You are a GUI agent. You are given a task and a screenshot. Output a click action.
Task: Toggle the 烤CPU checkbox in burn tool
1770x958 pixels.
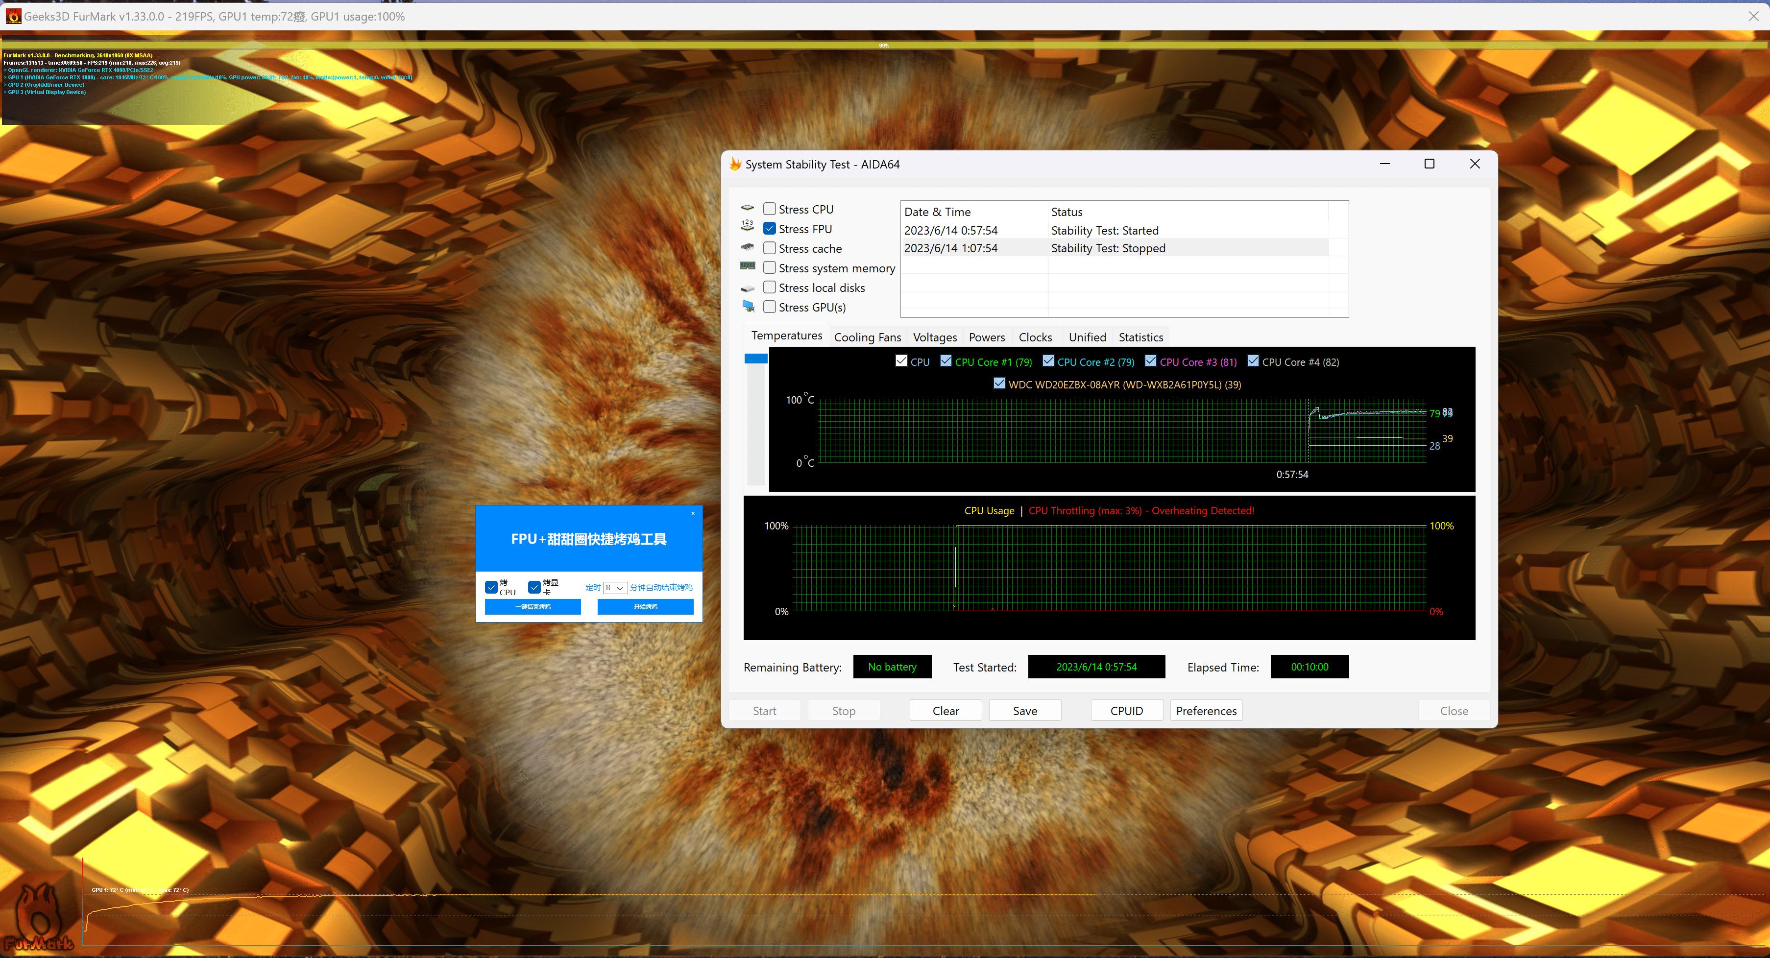point(491,587)
